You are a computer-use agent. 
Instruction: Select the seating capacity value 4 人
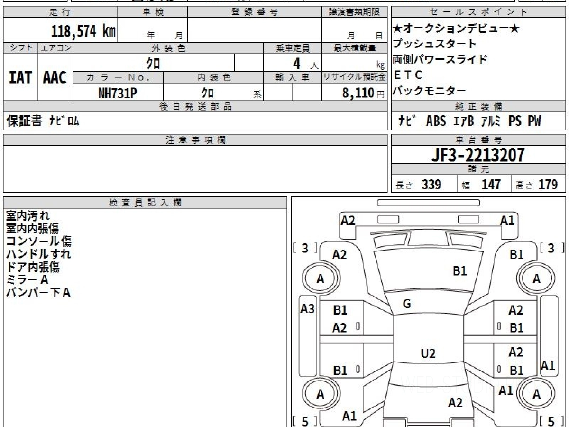(305, 63)
